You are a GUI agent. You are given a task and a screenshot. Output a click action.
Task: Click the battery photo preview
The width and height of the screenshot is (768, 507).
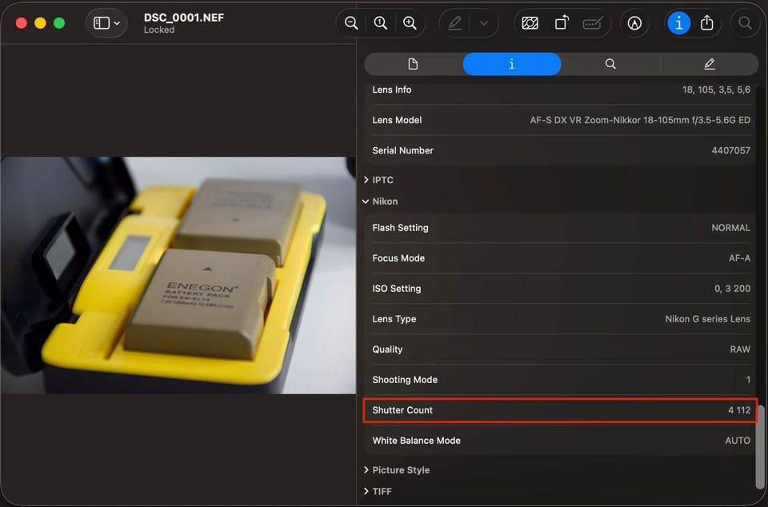178,275
